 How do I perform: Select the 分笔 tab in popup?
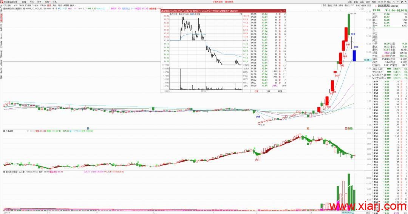(x=256, y=91)
